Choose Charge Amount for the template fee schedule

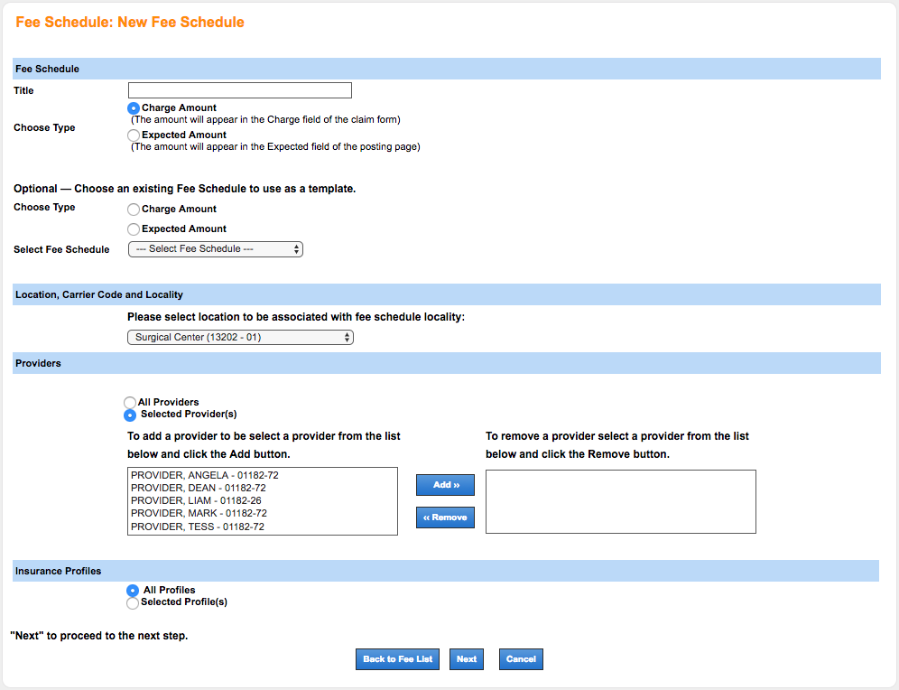pyautogui.click(x=134, y=209)
